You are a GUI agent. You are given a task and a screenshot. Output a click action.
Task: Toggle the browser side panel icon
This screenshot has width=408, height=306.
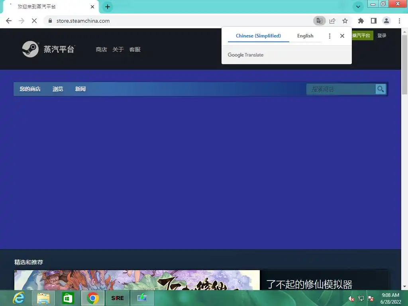pos(374,21)
